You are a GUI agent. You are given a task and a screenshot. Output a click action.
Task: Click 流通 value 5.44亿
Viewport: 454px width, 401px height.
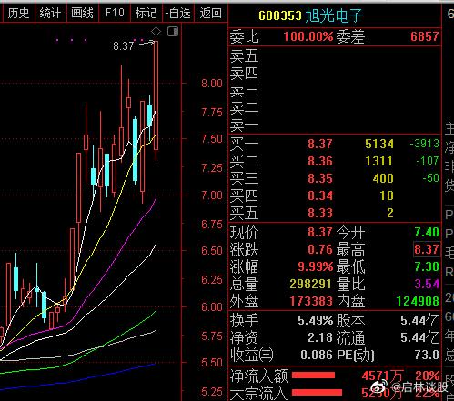420,337
